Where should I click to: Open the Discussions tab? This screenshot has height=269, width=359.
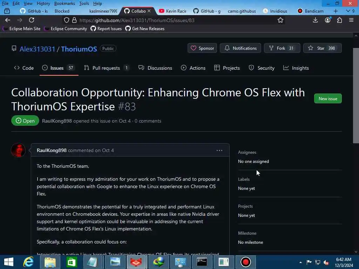coord(155,68)
